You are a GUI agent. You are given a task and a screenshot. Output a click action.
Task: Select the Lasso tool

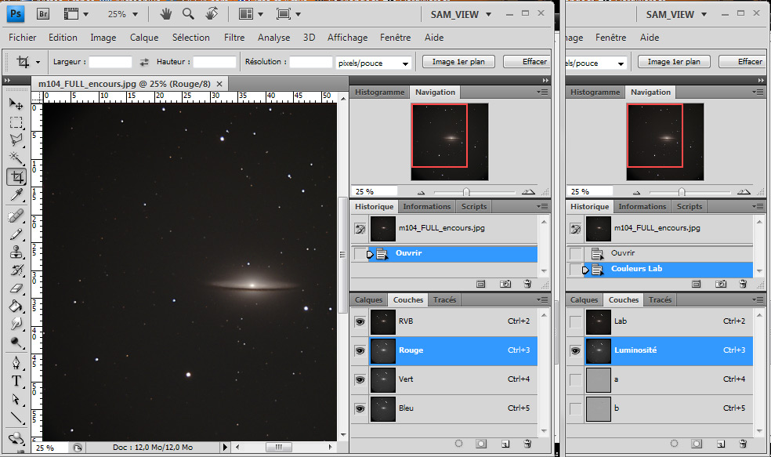tap(16, 140)
